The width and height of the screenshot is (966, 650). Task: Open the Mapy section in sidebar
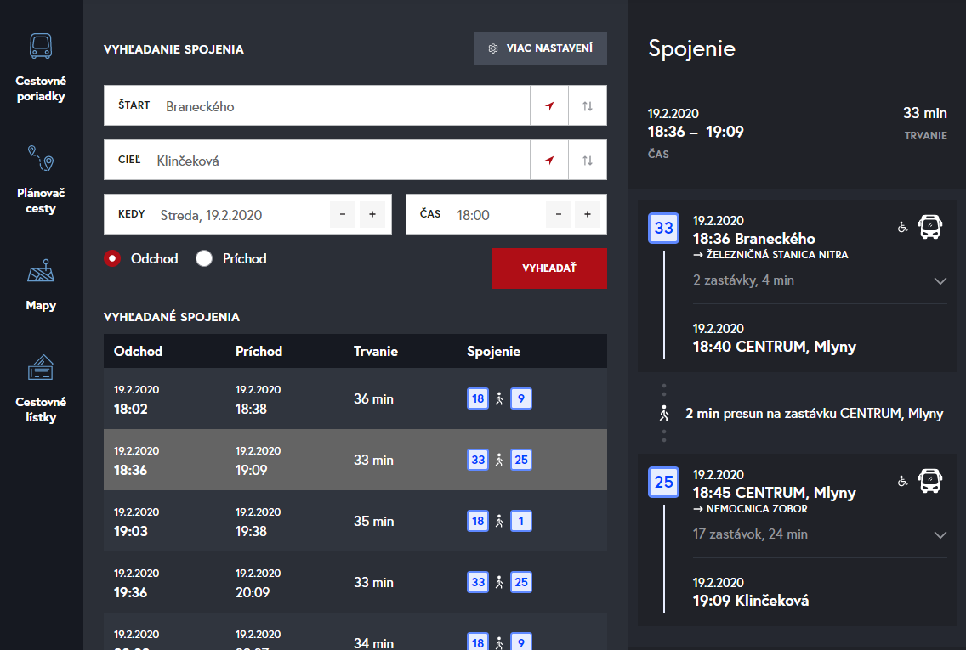(41, 272)
